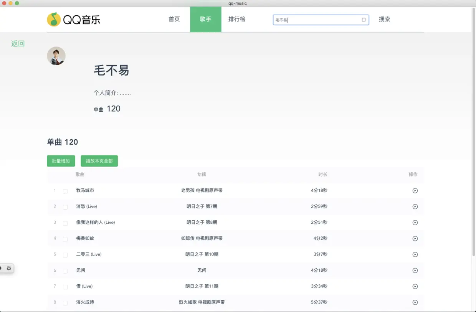Switch to the 排行榜 tab
The height and width of the screenshot is (312, 476).
click(237, 19)
